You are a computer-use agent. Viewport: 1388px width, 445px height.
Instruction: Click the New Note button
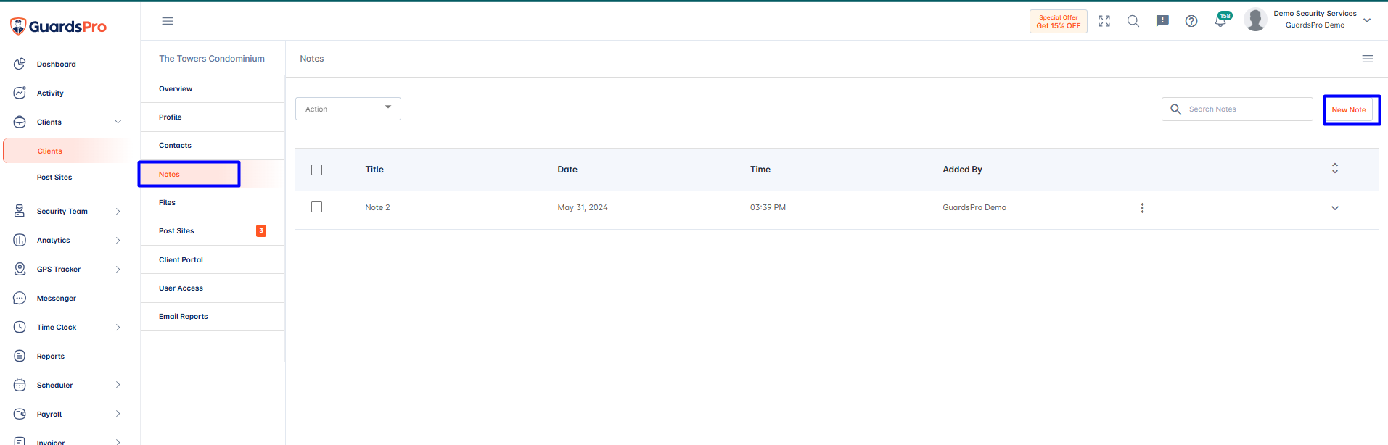coord(1349,110)
